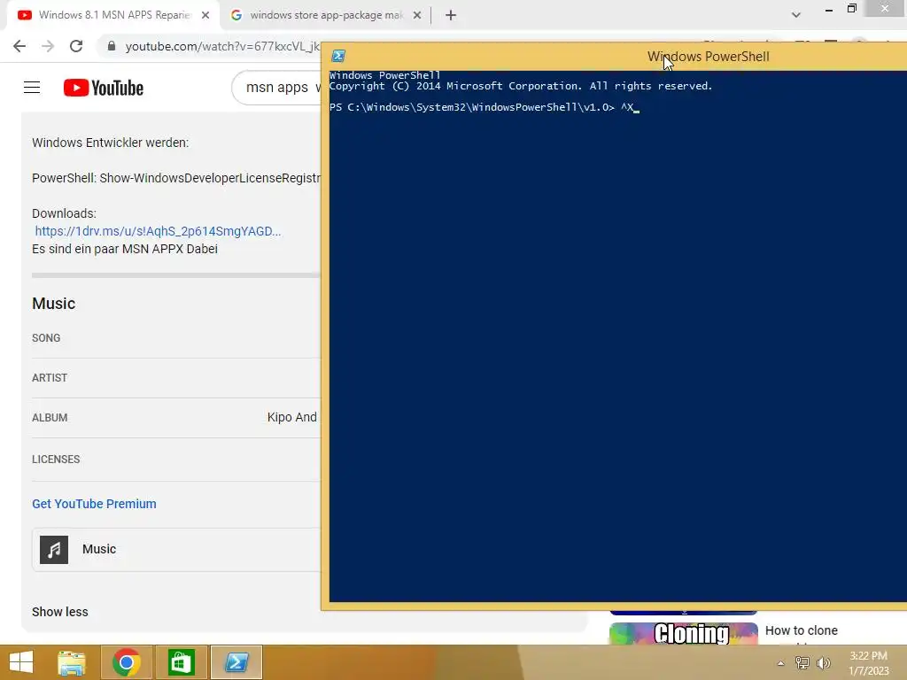This screenshot has height=680, width=907.
Task: Click the YouTube address bar URL
Action: 222,46
